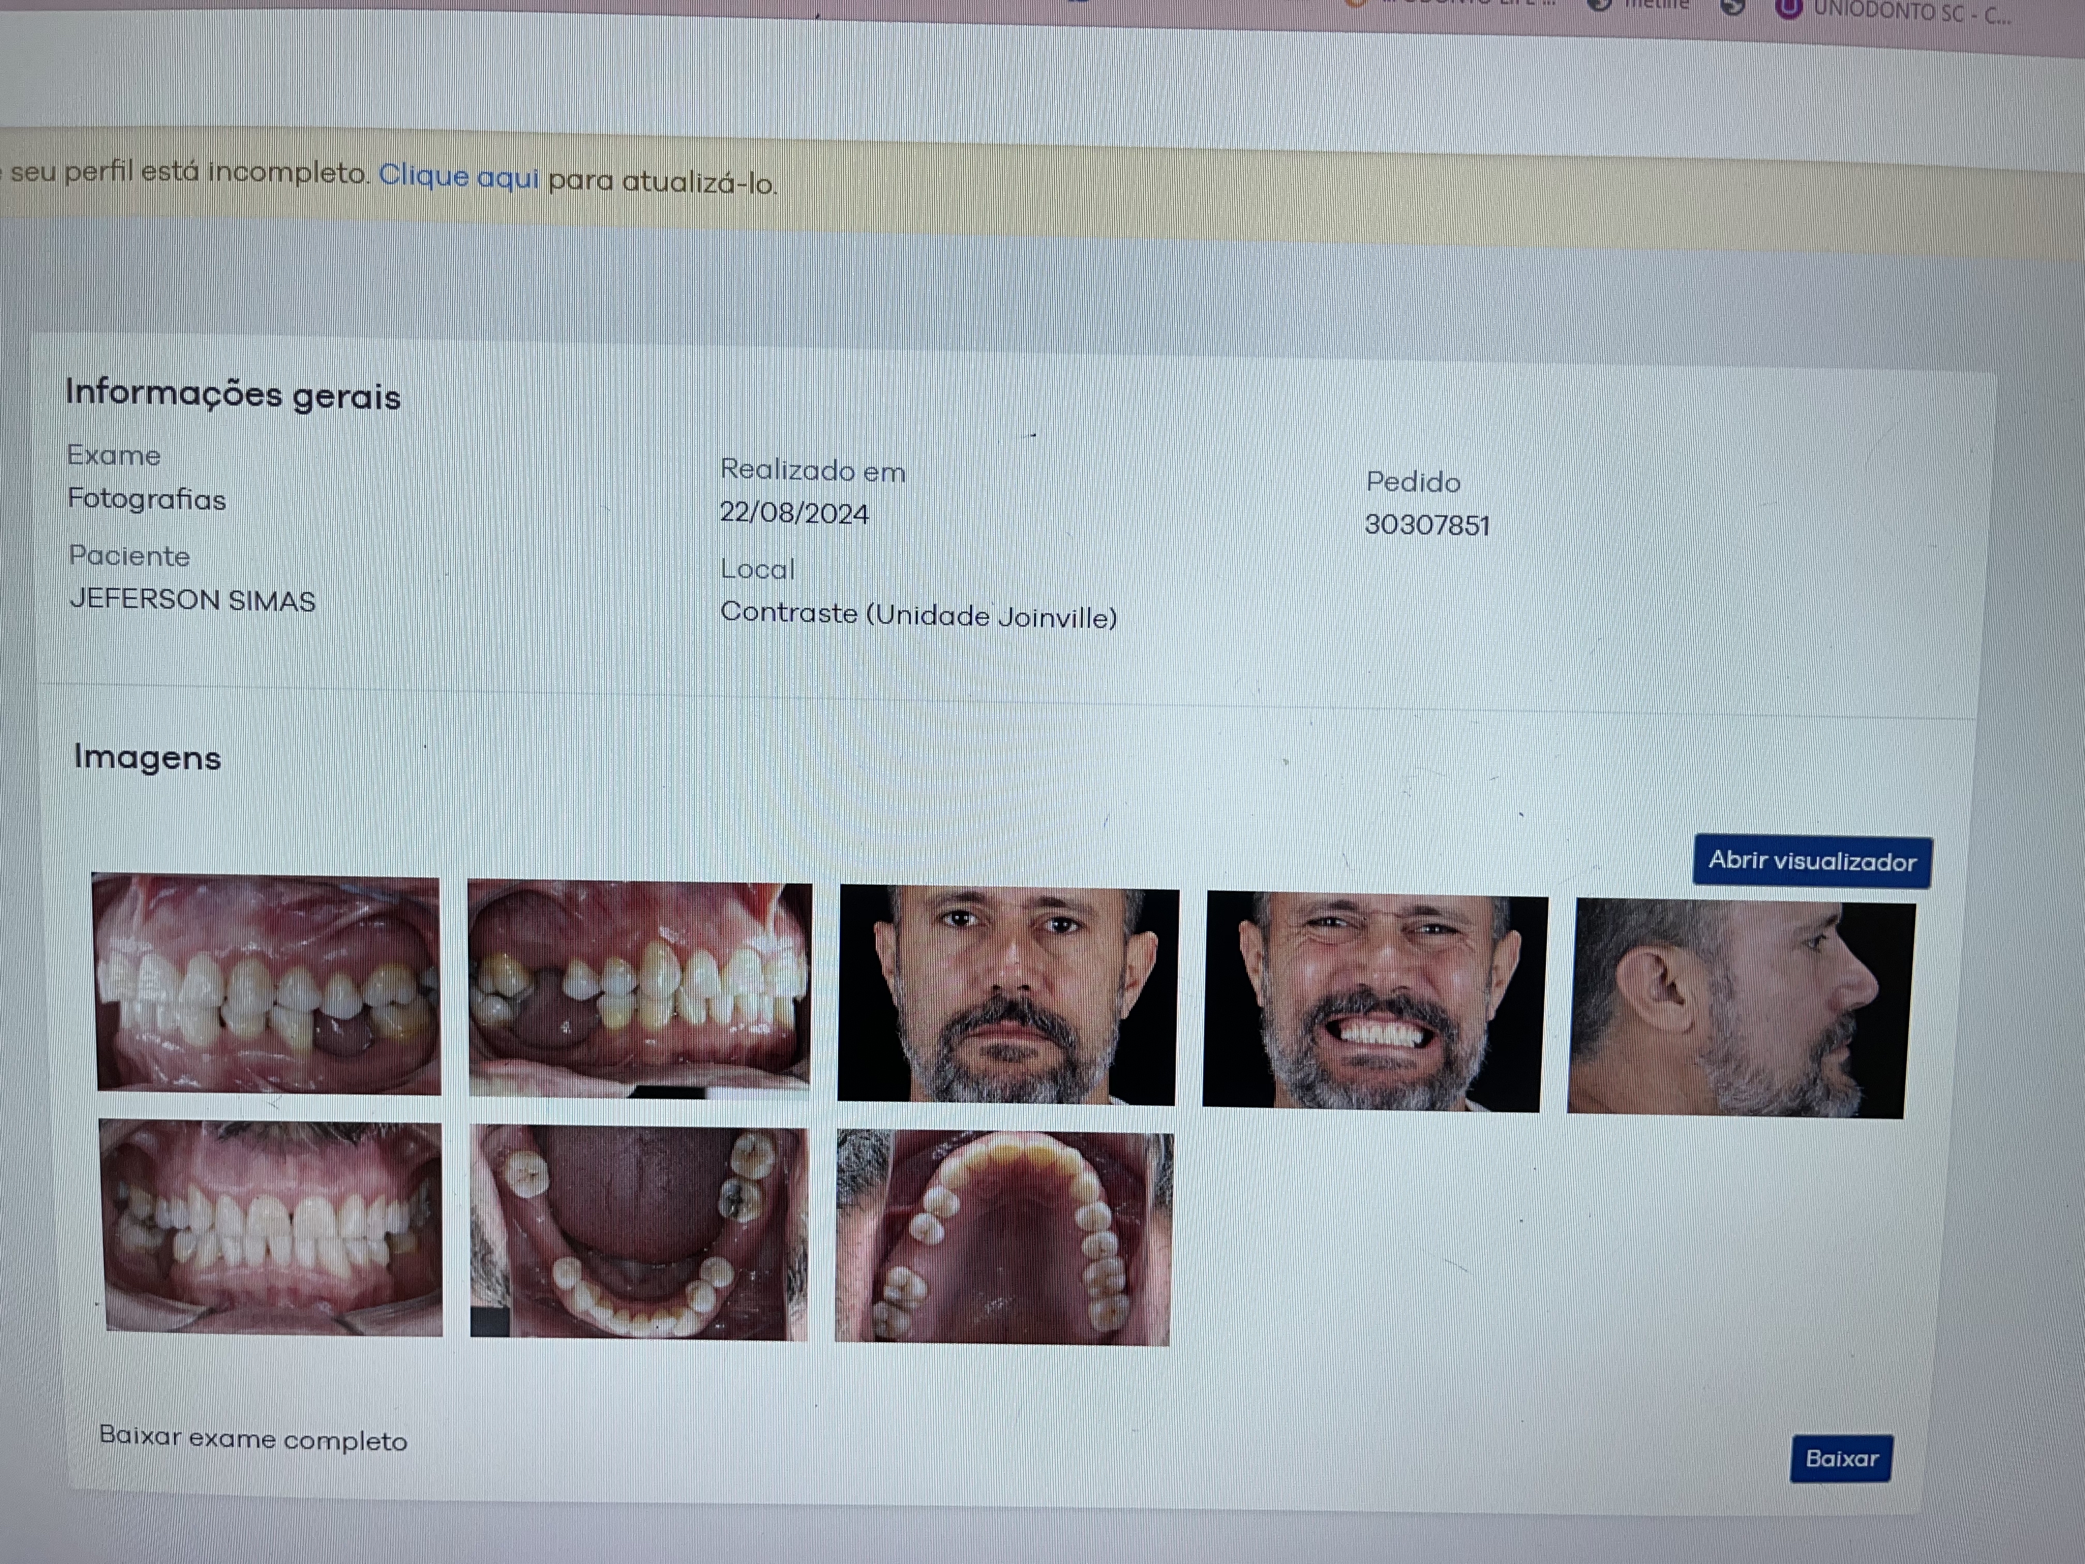
Task: Open the frontal bite teeth photo
Action: point(271,1226)
